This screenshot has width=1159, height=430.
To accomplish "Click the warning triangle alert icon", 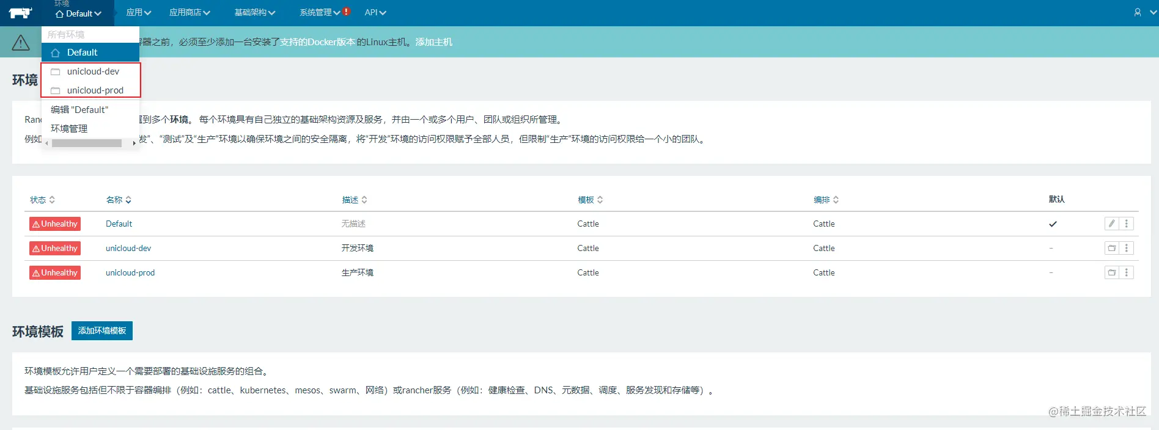I will 21,42.
